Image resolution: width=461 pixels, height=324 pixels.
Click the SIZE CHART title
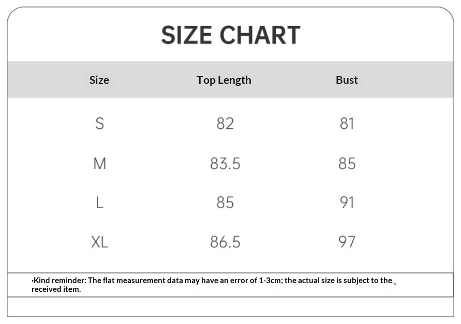[x=230, y=35]
